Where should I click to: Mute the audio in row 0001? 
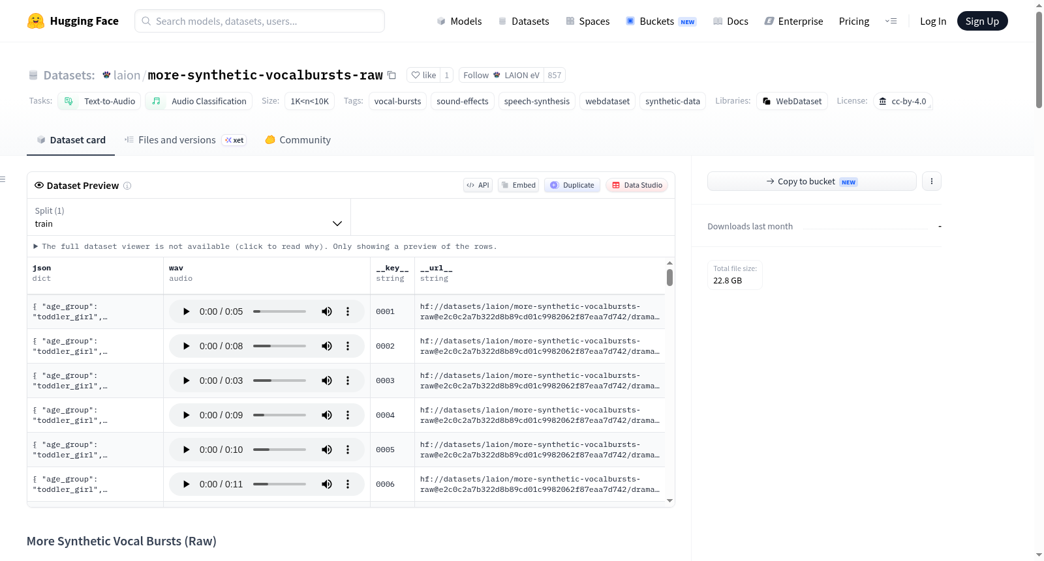tap(327, 311)
